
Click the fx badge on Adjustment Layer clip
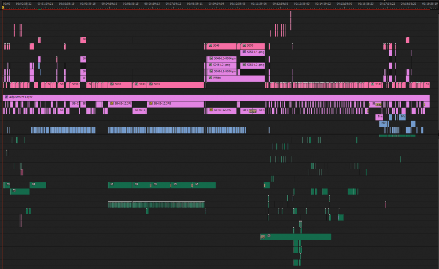coord(6,97)
